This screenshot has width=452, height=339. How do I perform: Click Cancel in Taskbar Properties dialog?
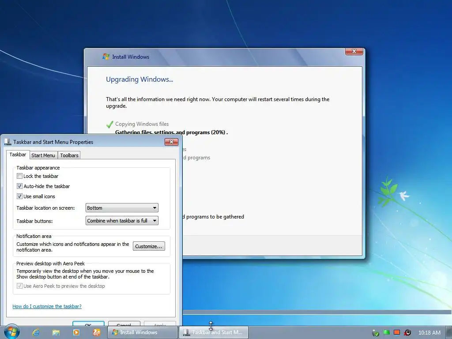coord(124,324)
